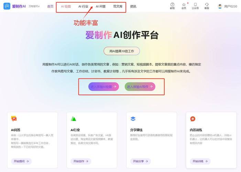
Task: Go to the 首页 tab
Action: pos(50,7)
